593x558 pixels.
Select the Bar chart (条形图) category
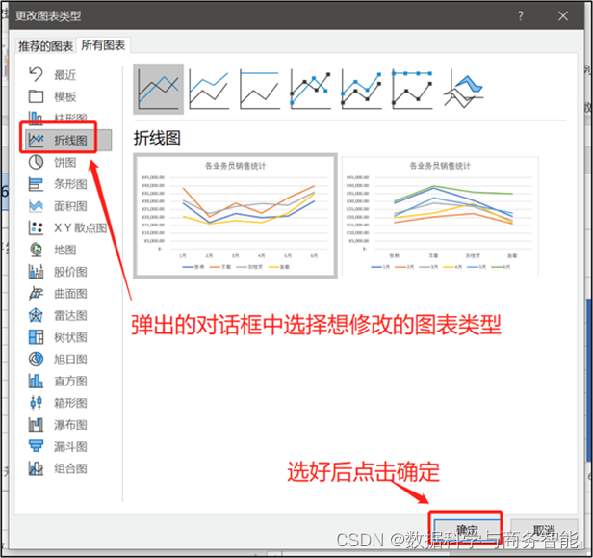(x=59, y=184)
